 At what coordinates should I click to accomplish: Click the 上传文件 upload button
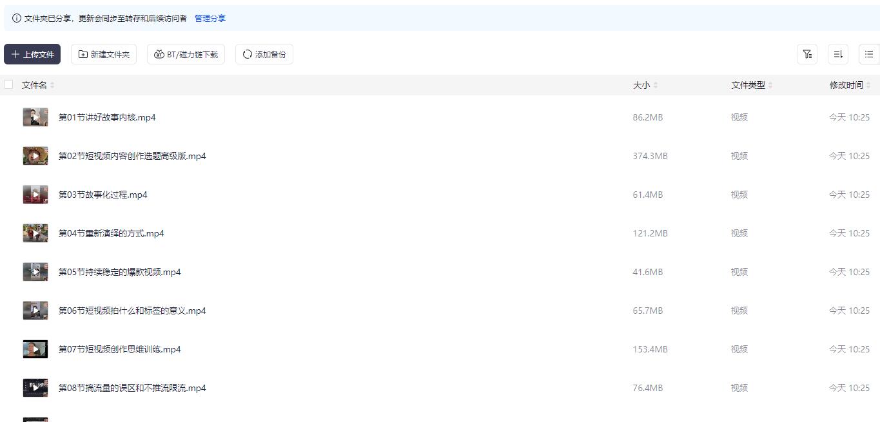pyautogui.click(x=32, y=55)
